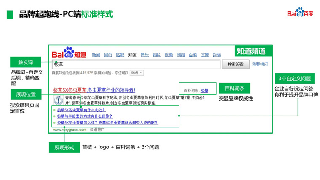
Task: Follow the 我要提问 link
Action: 260,64
